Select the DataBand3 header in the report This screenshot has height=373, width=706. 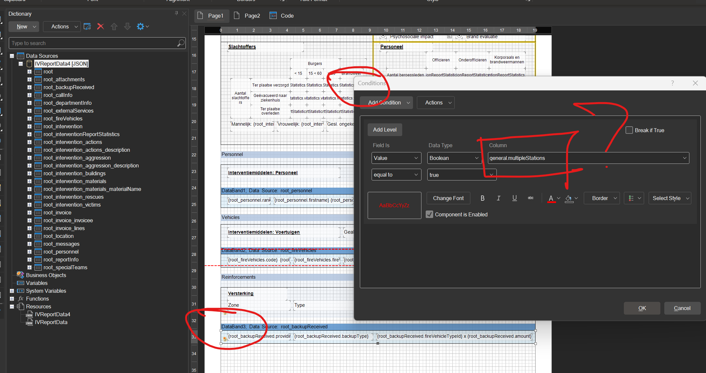(378, 327)
